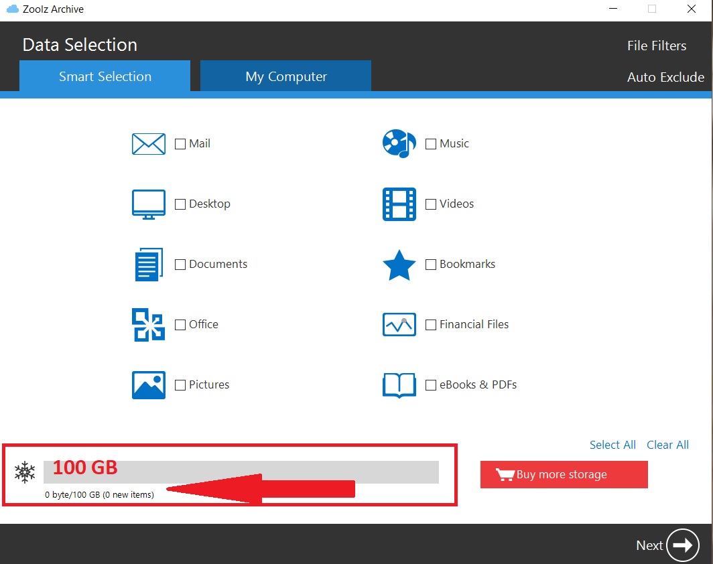Click the Pictures landscape icon
The height and width of the screenshot is (564, 713).
(148, 385)
